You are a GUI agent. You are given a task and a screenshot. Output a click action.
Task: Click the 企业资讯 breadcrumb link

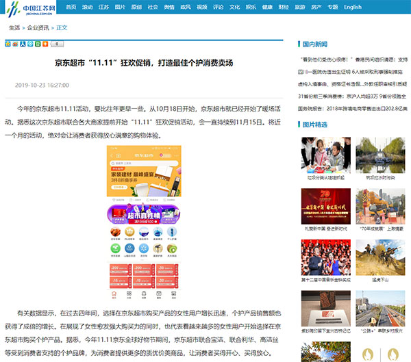coord(38,28)
